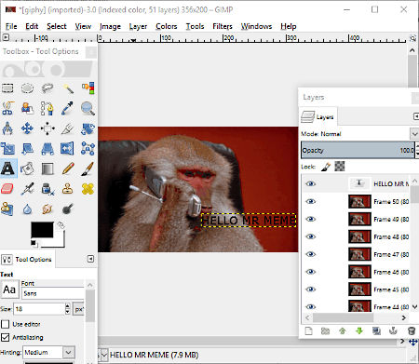The image size is (419, 364).
Task: Hide the Frame 47 layer
Action: point(310,254)
